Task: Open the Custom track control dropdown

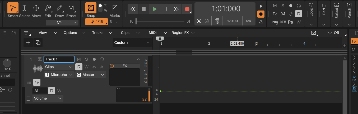Action: [x=132, y=43]
